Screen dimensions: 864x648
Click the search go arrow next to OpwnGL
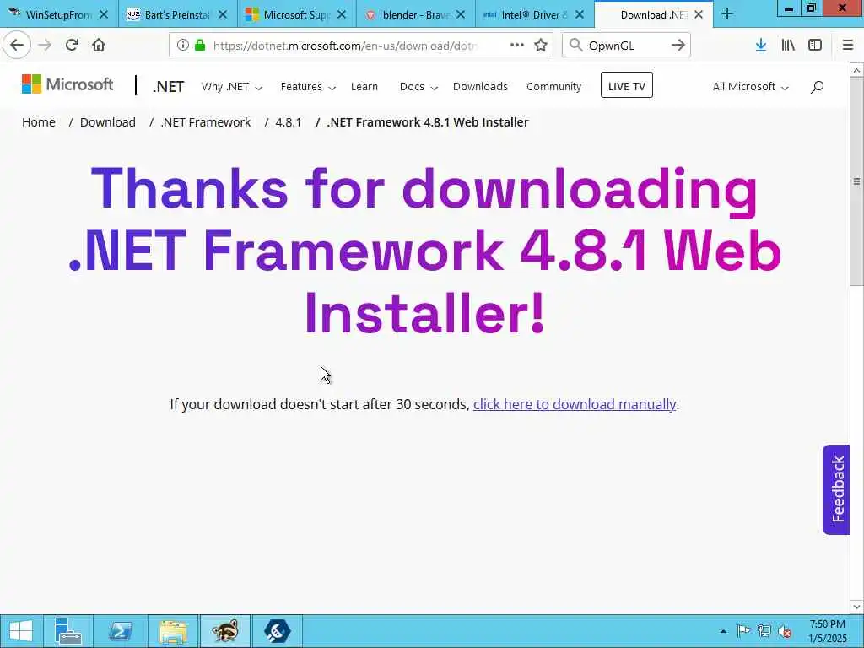[678, 45]
